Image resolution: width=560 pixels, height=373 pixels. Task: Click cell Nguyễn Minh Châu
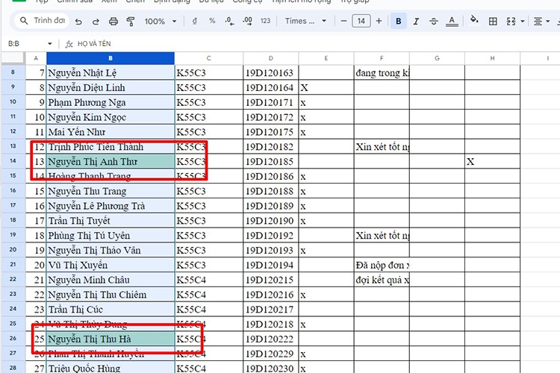coord(111,280)
